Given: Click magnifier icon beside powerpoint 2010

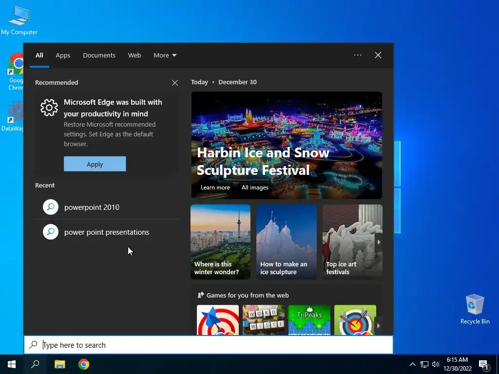Looking at the screenshot, I should click(51, 207).
